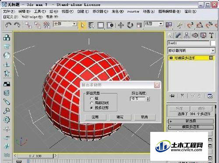Click Configure Modifier Sets icon
Screen dimensions: 219x163
(210, 96)
